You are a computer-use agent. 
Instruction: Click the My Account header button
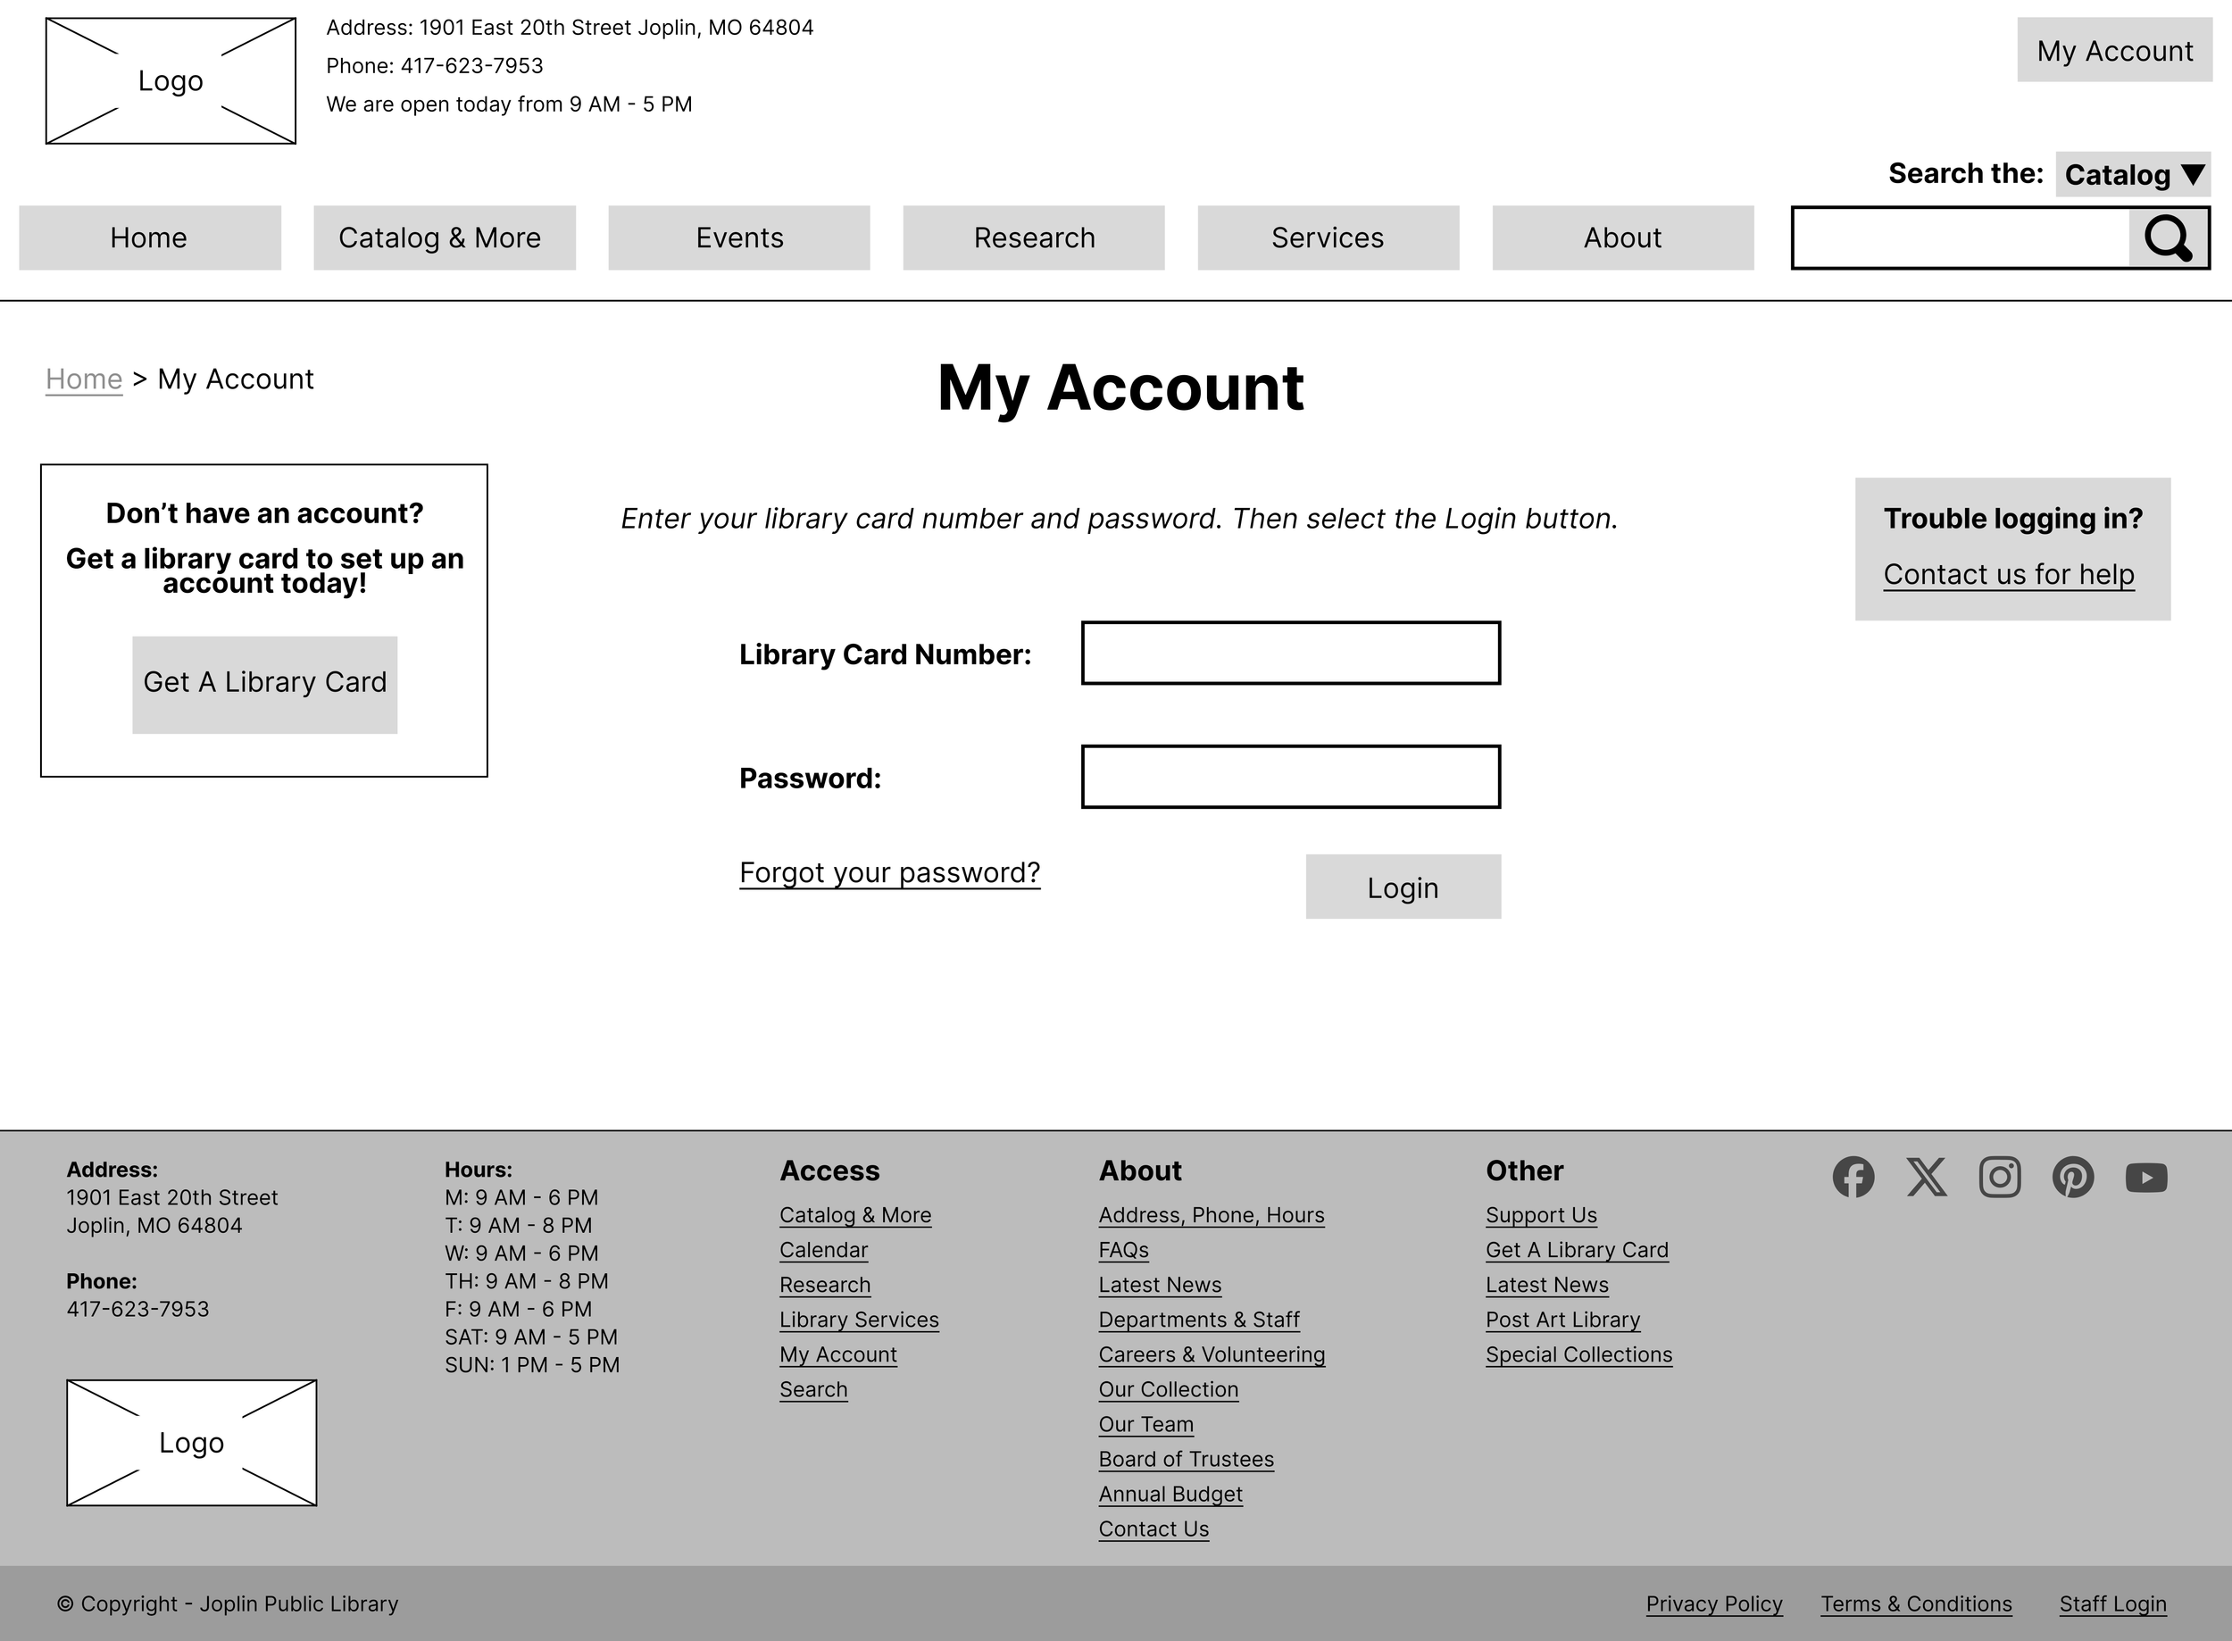[2114, 50]
